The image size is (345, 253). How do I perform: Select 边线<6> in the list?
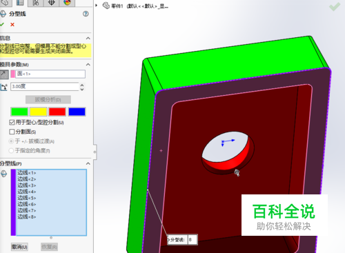click(27, 204)
